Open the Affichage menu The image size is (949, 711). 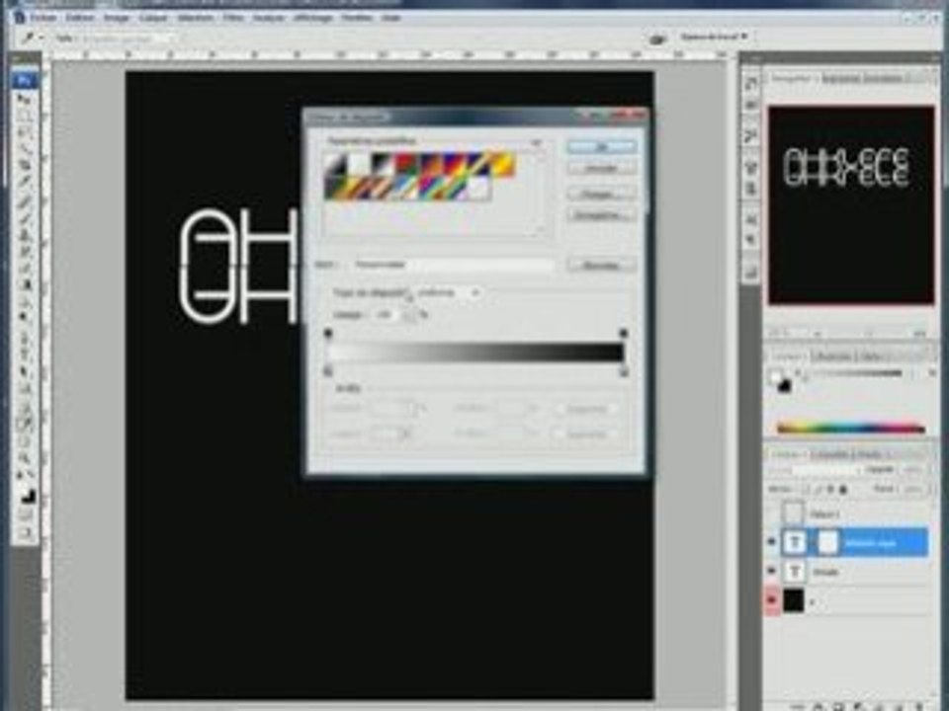pos(313,18)
